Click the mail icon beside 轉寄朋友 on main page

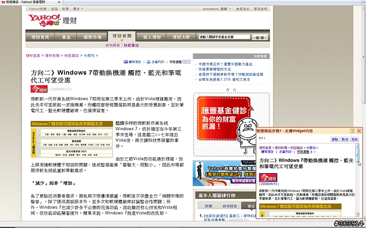click(126, 62)
